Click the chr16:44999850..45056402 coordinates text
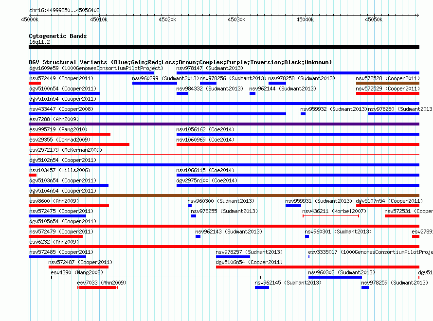 pos(64,10)
